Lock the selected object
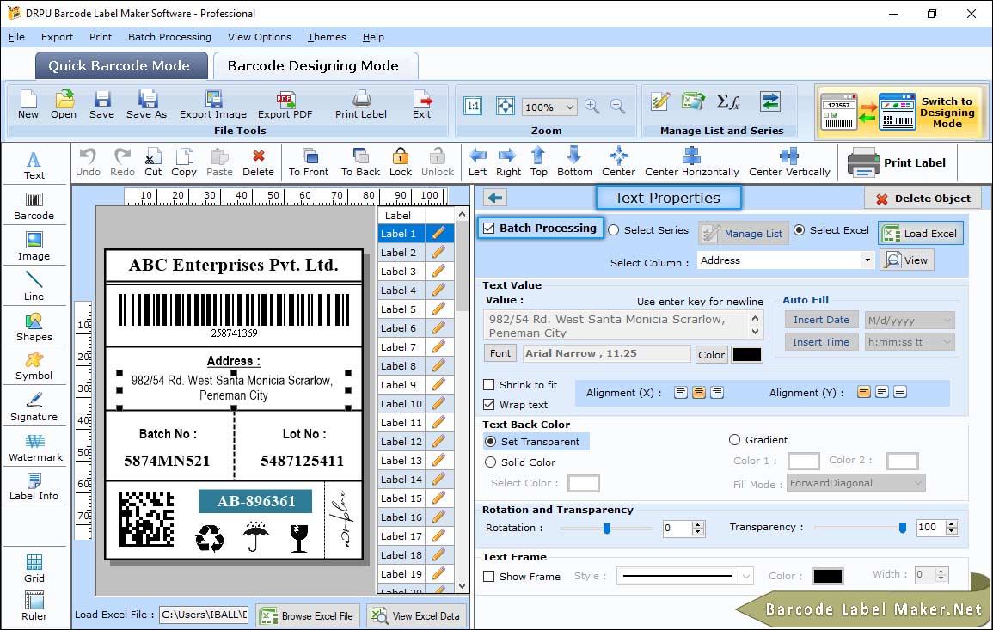Image resolution: width=993 pixels, height=630 pixels. pyautogui.click(x=401, y=162)
